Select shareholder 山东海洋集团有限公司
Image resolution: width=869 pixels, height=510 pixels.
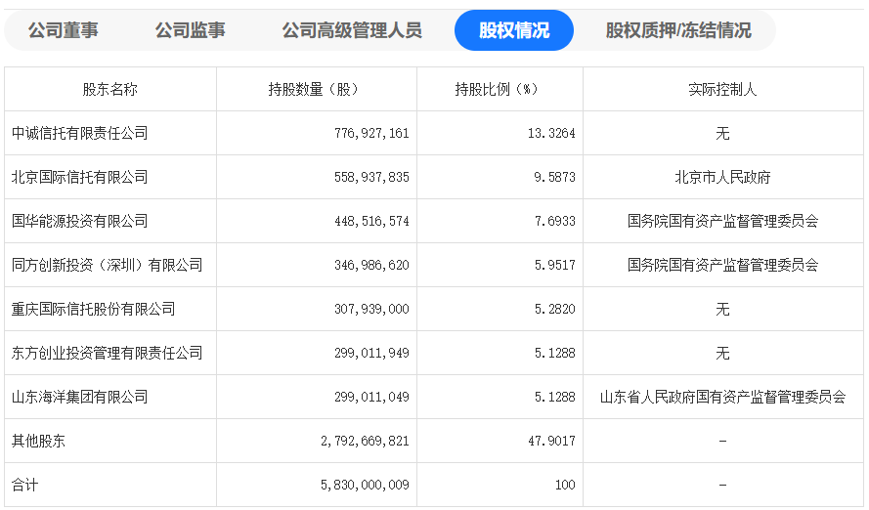pos(80,397)
